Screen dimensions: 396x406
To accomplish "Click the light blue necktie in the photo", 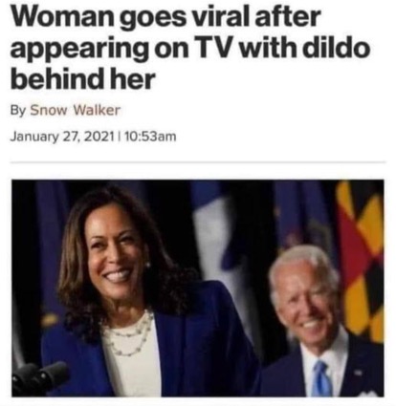I will (x=321, y=378).
